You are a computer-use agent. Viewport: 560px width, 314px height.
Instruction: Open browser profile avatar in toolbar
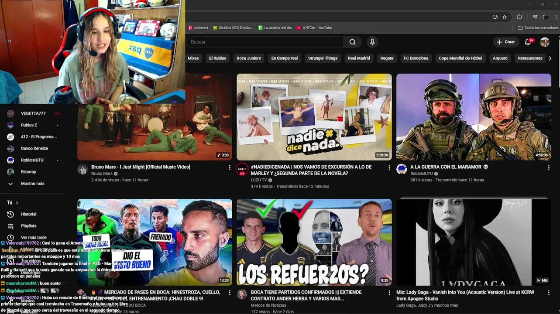tap(546, 17)
